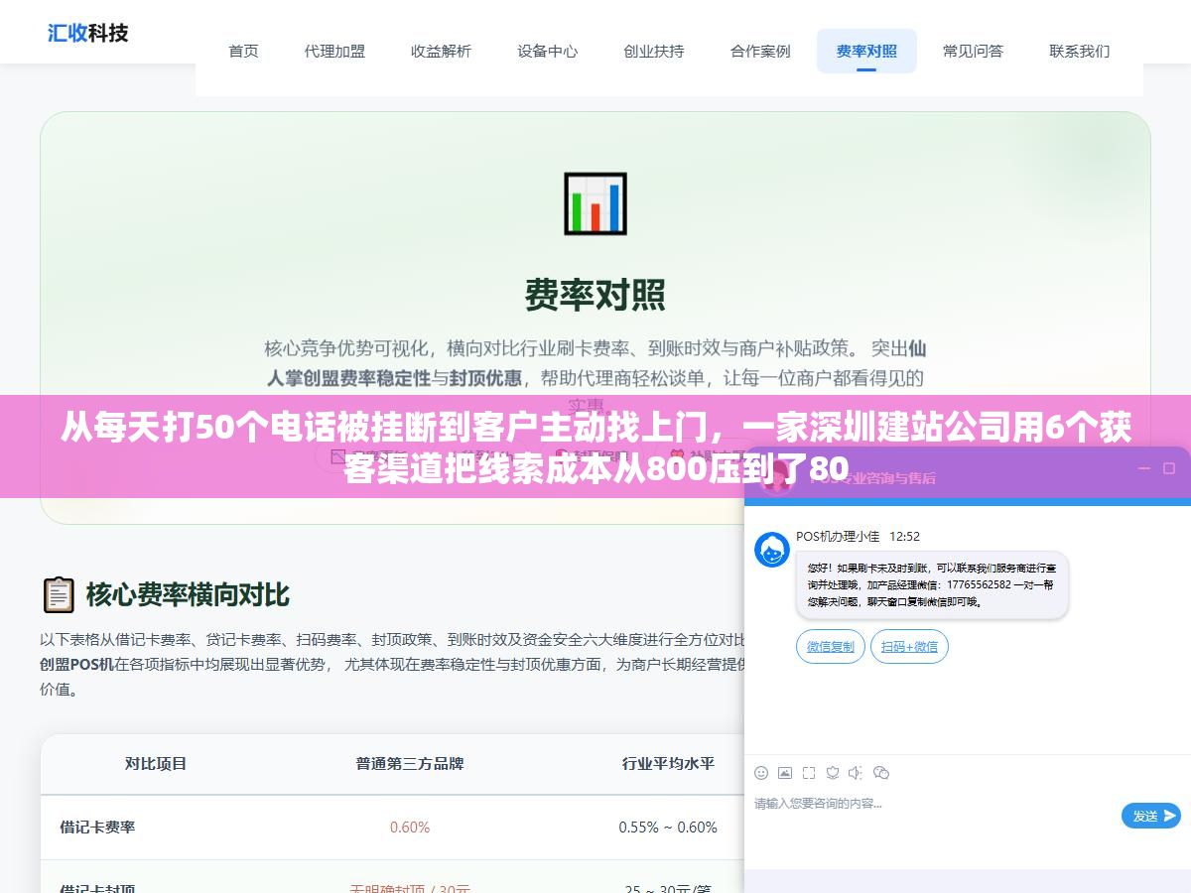Open the 创业扶持 navigation item
Screen dimensions: 1191x893
[x=653, y=51]
